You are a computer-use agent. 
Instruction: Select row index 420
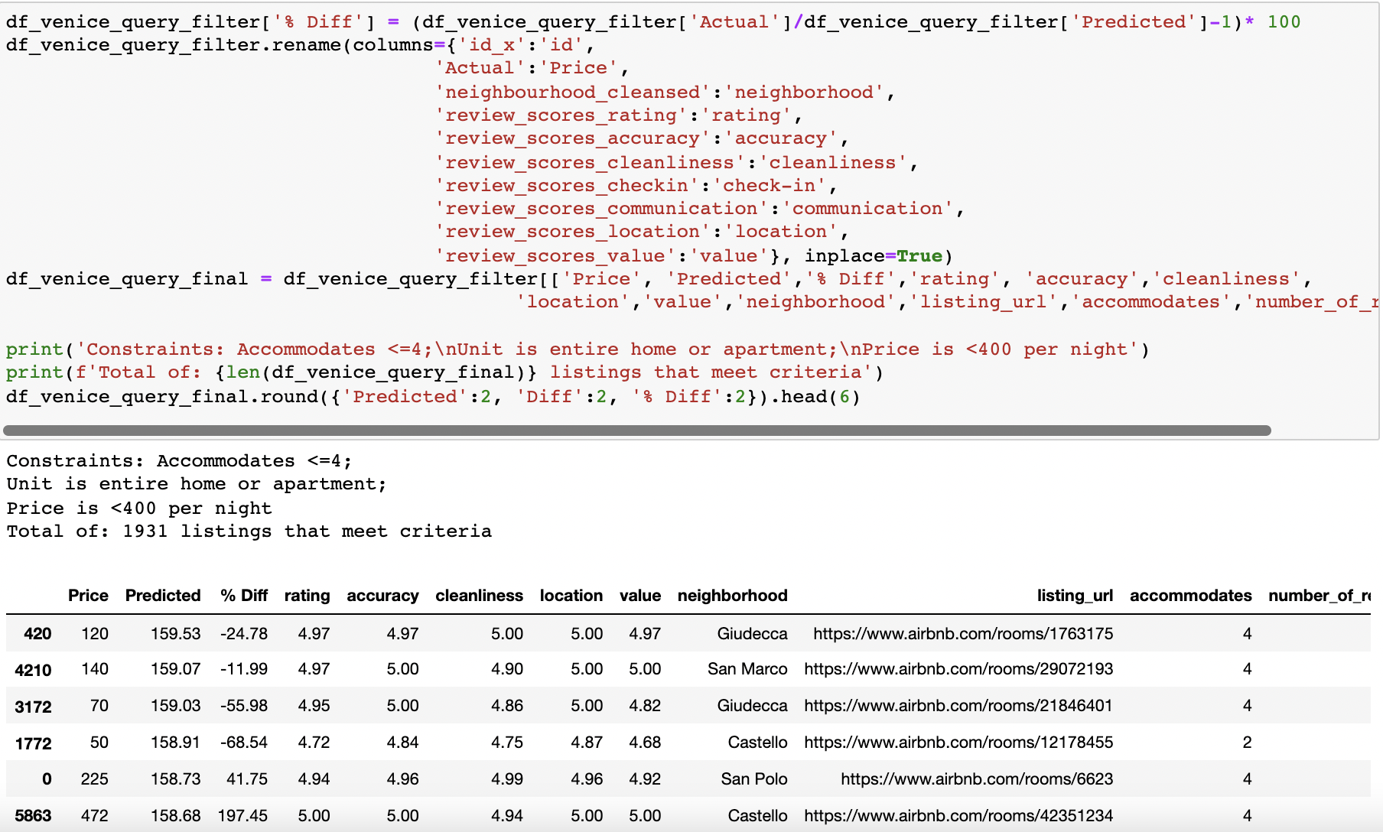[37, 634]
